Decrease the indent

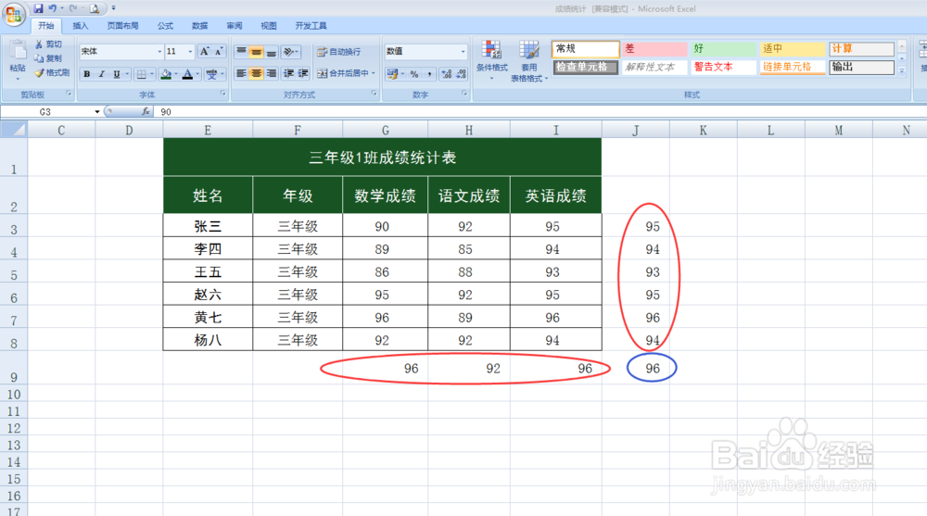[288, 73]
